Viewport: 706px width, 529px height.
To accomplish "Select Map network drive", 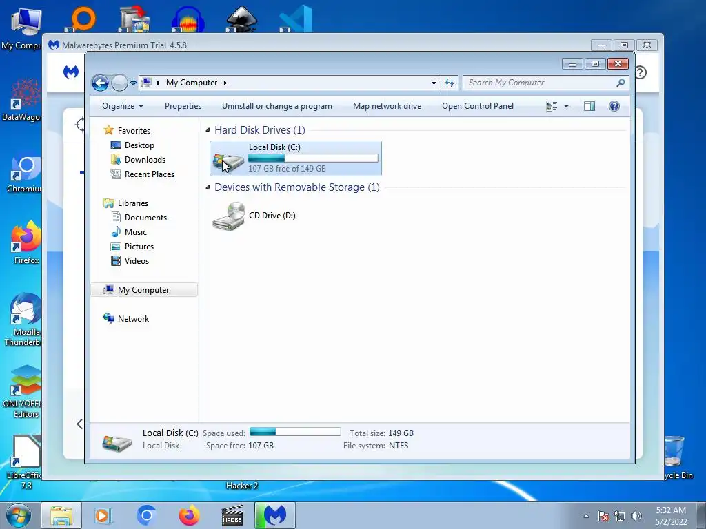I will click(x=387, y=106).
